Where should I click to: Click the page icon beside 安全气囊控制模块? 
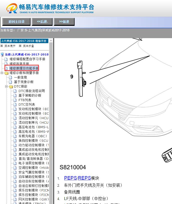click(15, 172)
